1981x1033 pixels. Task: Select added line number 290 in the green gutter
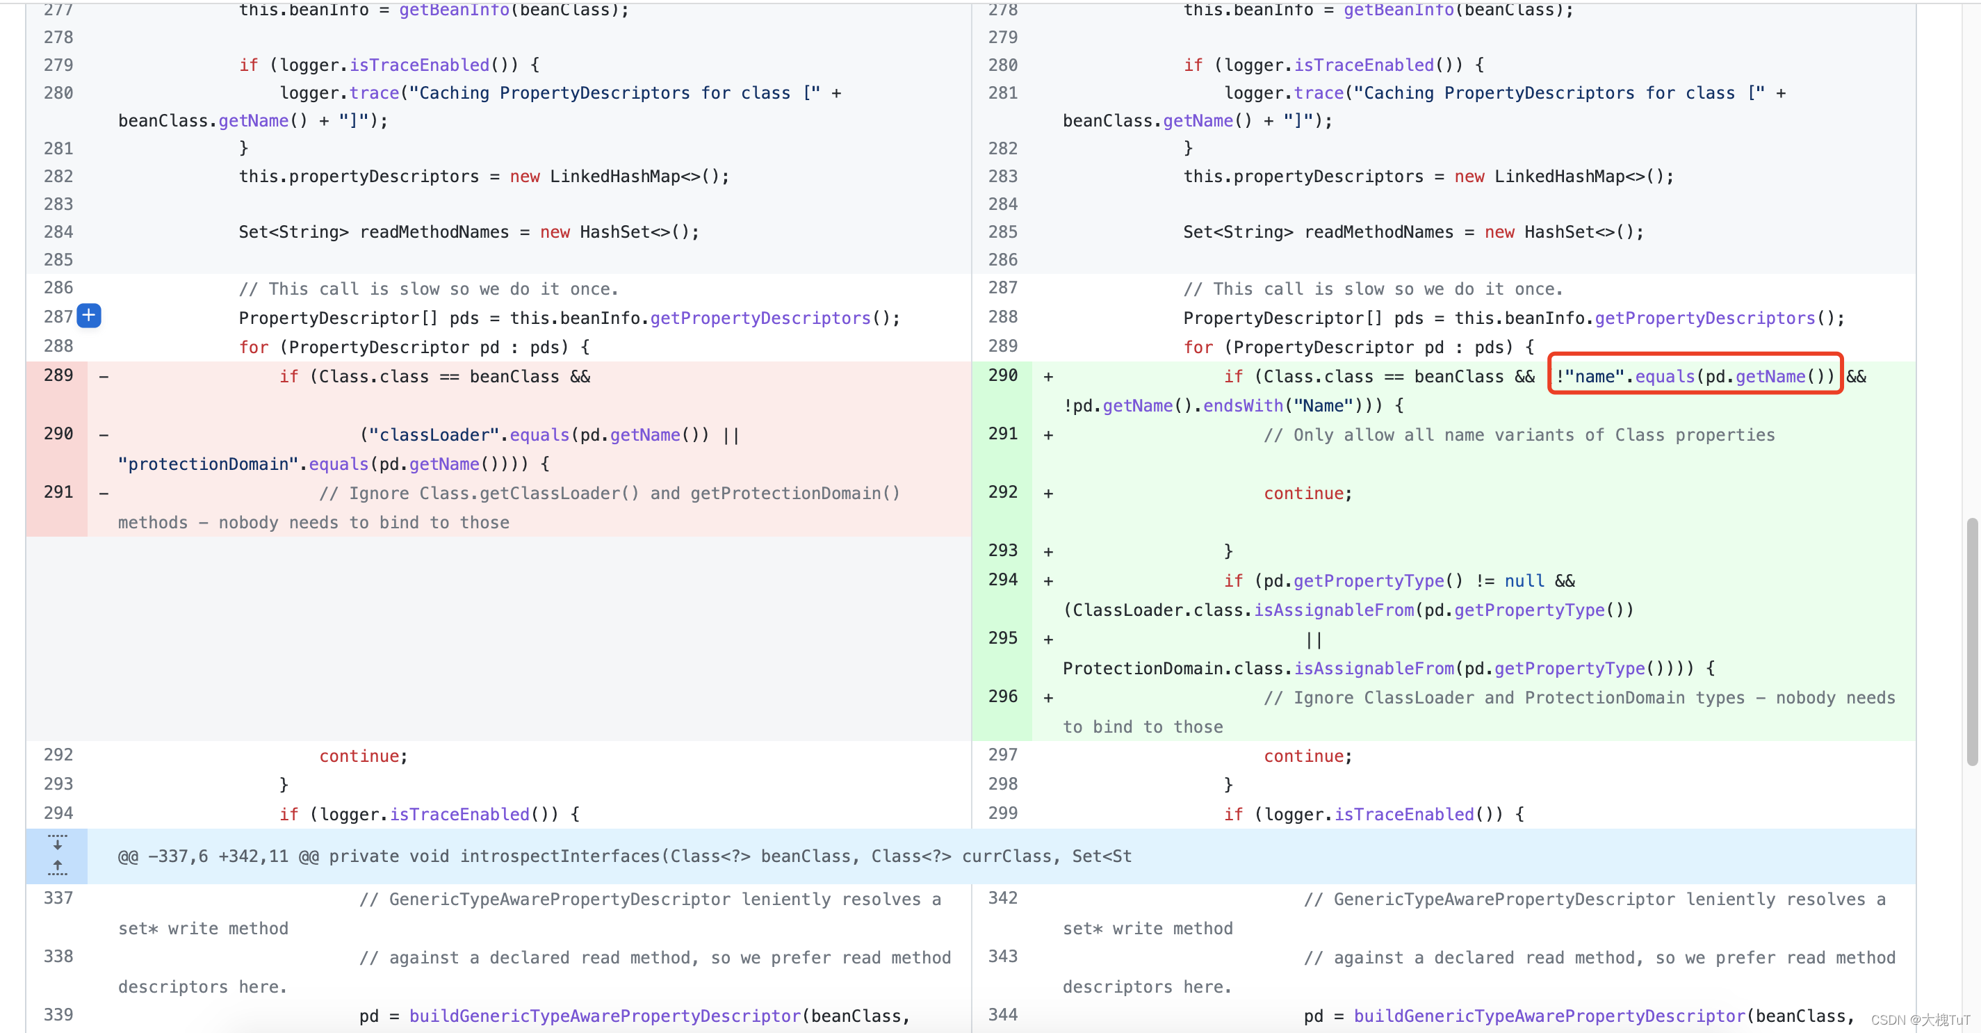click(x=1003, y=375)
